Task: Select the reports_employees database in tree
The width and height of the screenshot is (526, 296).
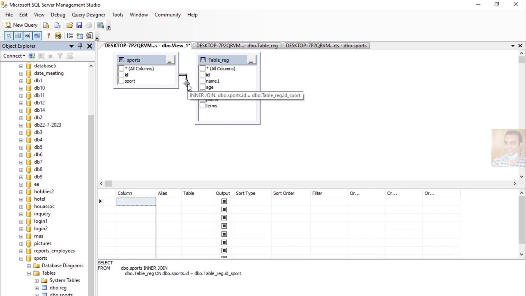Action: (54, 251)
